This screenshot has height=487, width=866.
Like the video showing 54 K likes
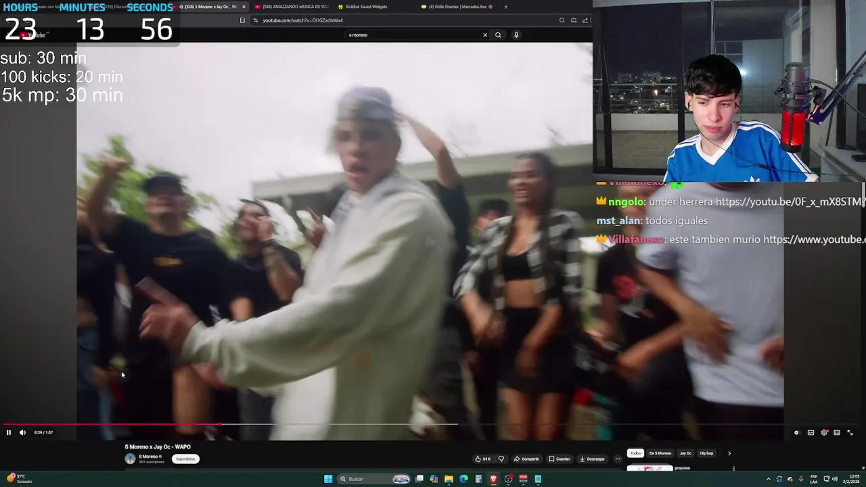coord(483,459)
